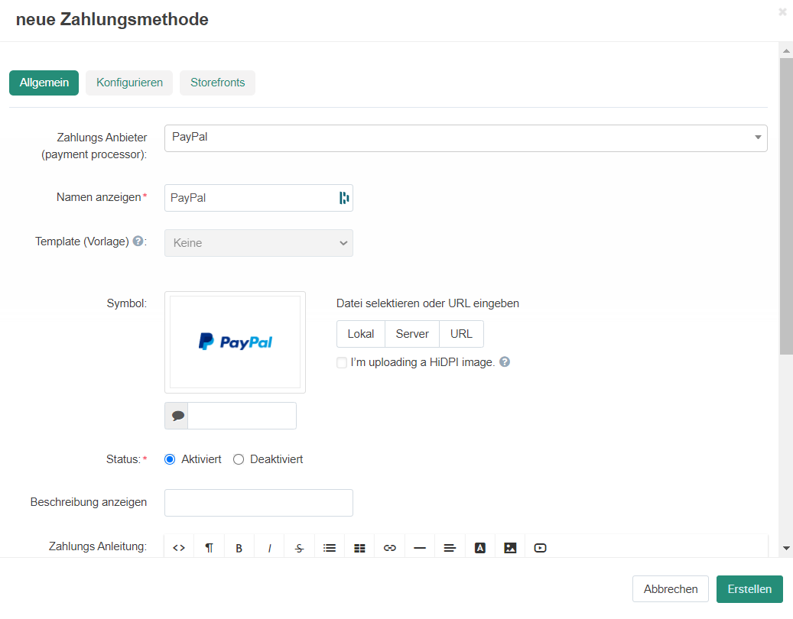Enable 'I'm uploading a HiDPI image' checkbox

pyautogui.click(x=342, y=363)
